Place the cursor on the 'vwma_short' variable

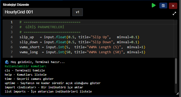(x=30, y=47)
